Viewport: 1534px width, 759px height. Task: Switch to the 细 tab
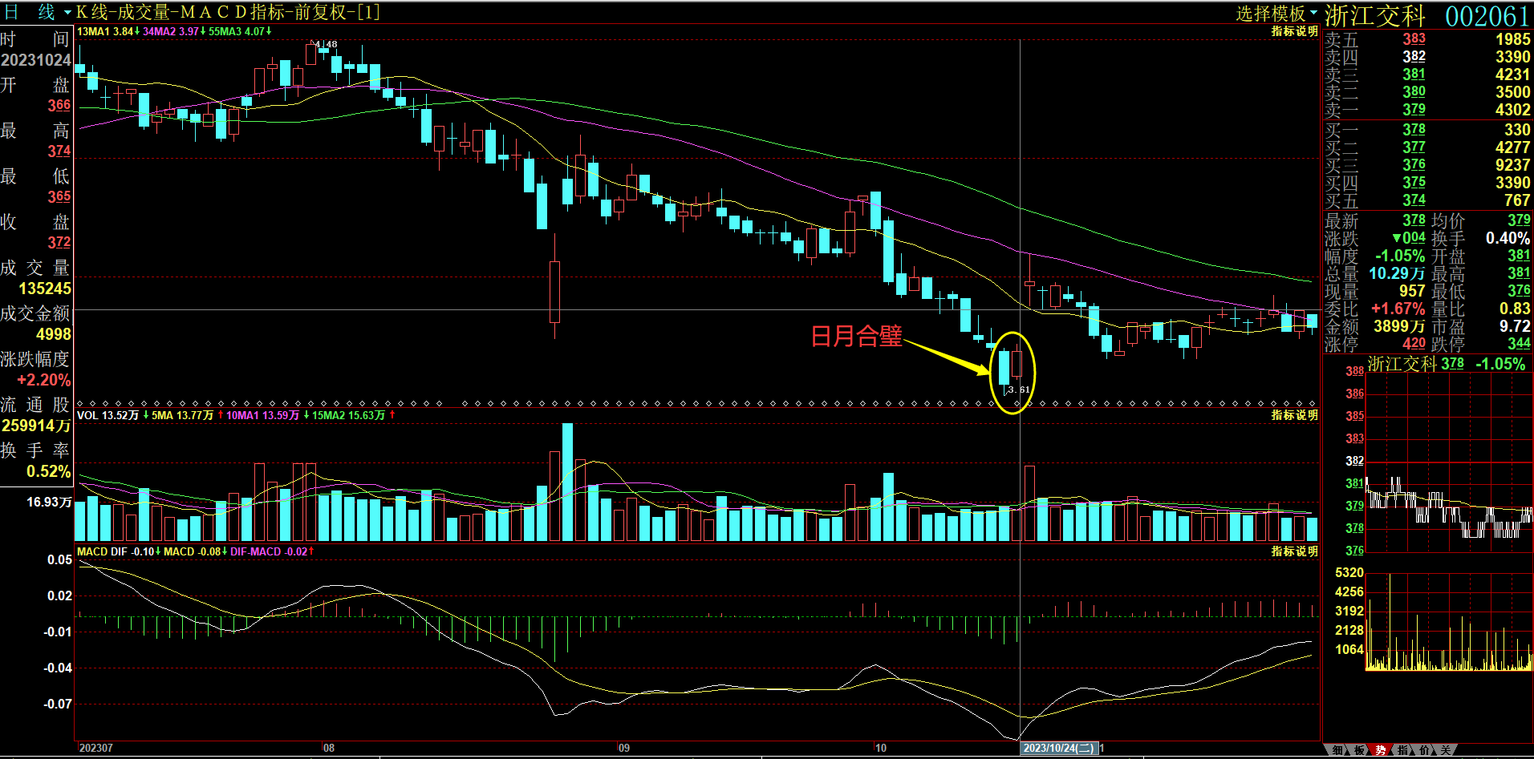[1337, 750]
